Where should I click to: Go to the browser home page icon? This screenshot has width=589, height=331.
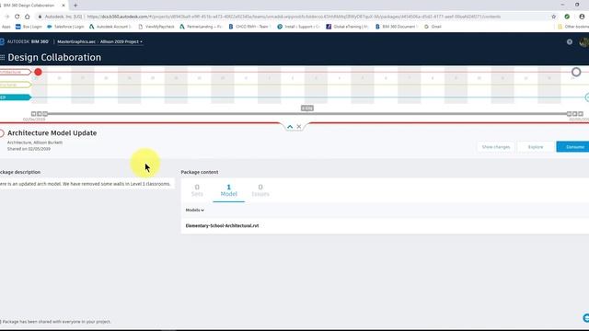[27, 17]
